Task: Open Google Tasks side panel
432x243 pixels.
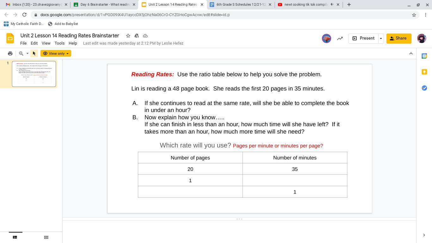Action: [424, 88]
